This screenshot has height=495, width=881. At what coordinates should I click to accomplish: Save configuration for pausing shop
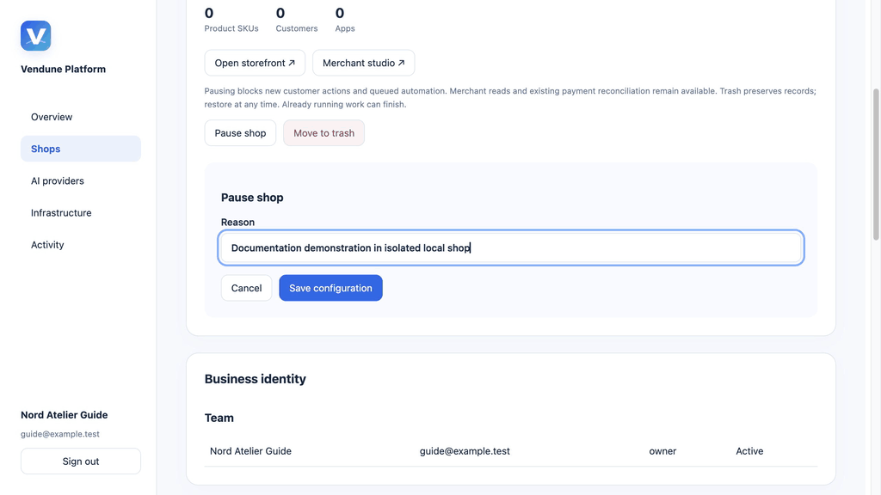click(330, 288)
